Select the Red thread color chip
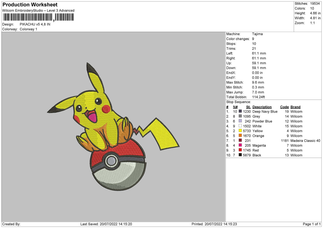The image size is (323, 228). [x=240, y=150]
